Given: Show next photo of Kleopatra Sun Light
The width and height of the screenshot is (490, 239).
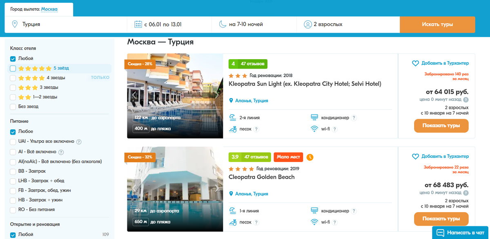Looking at the screenshot, I should coord(217,95).
